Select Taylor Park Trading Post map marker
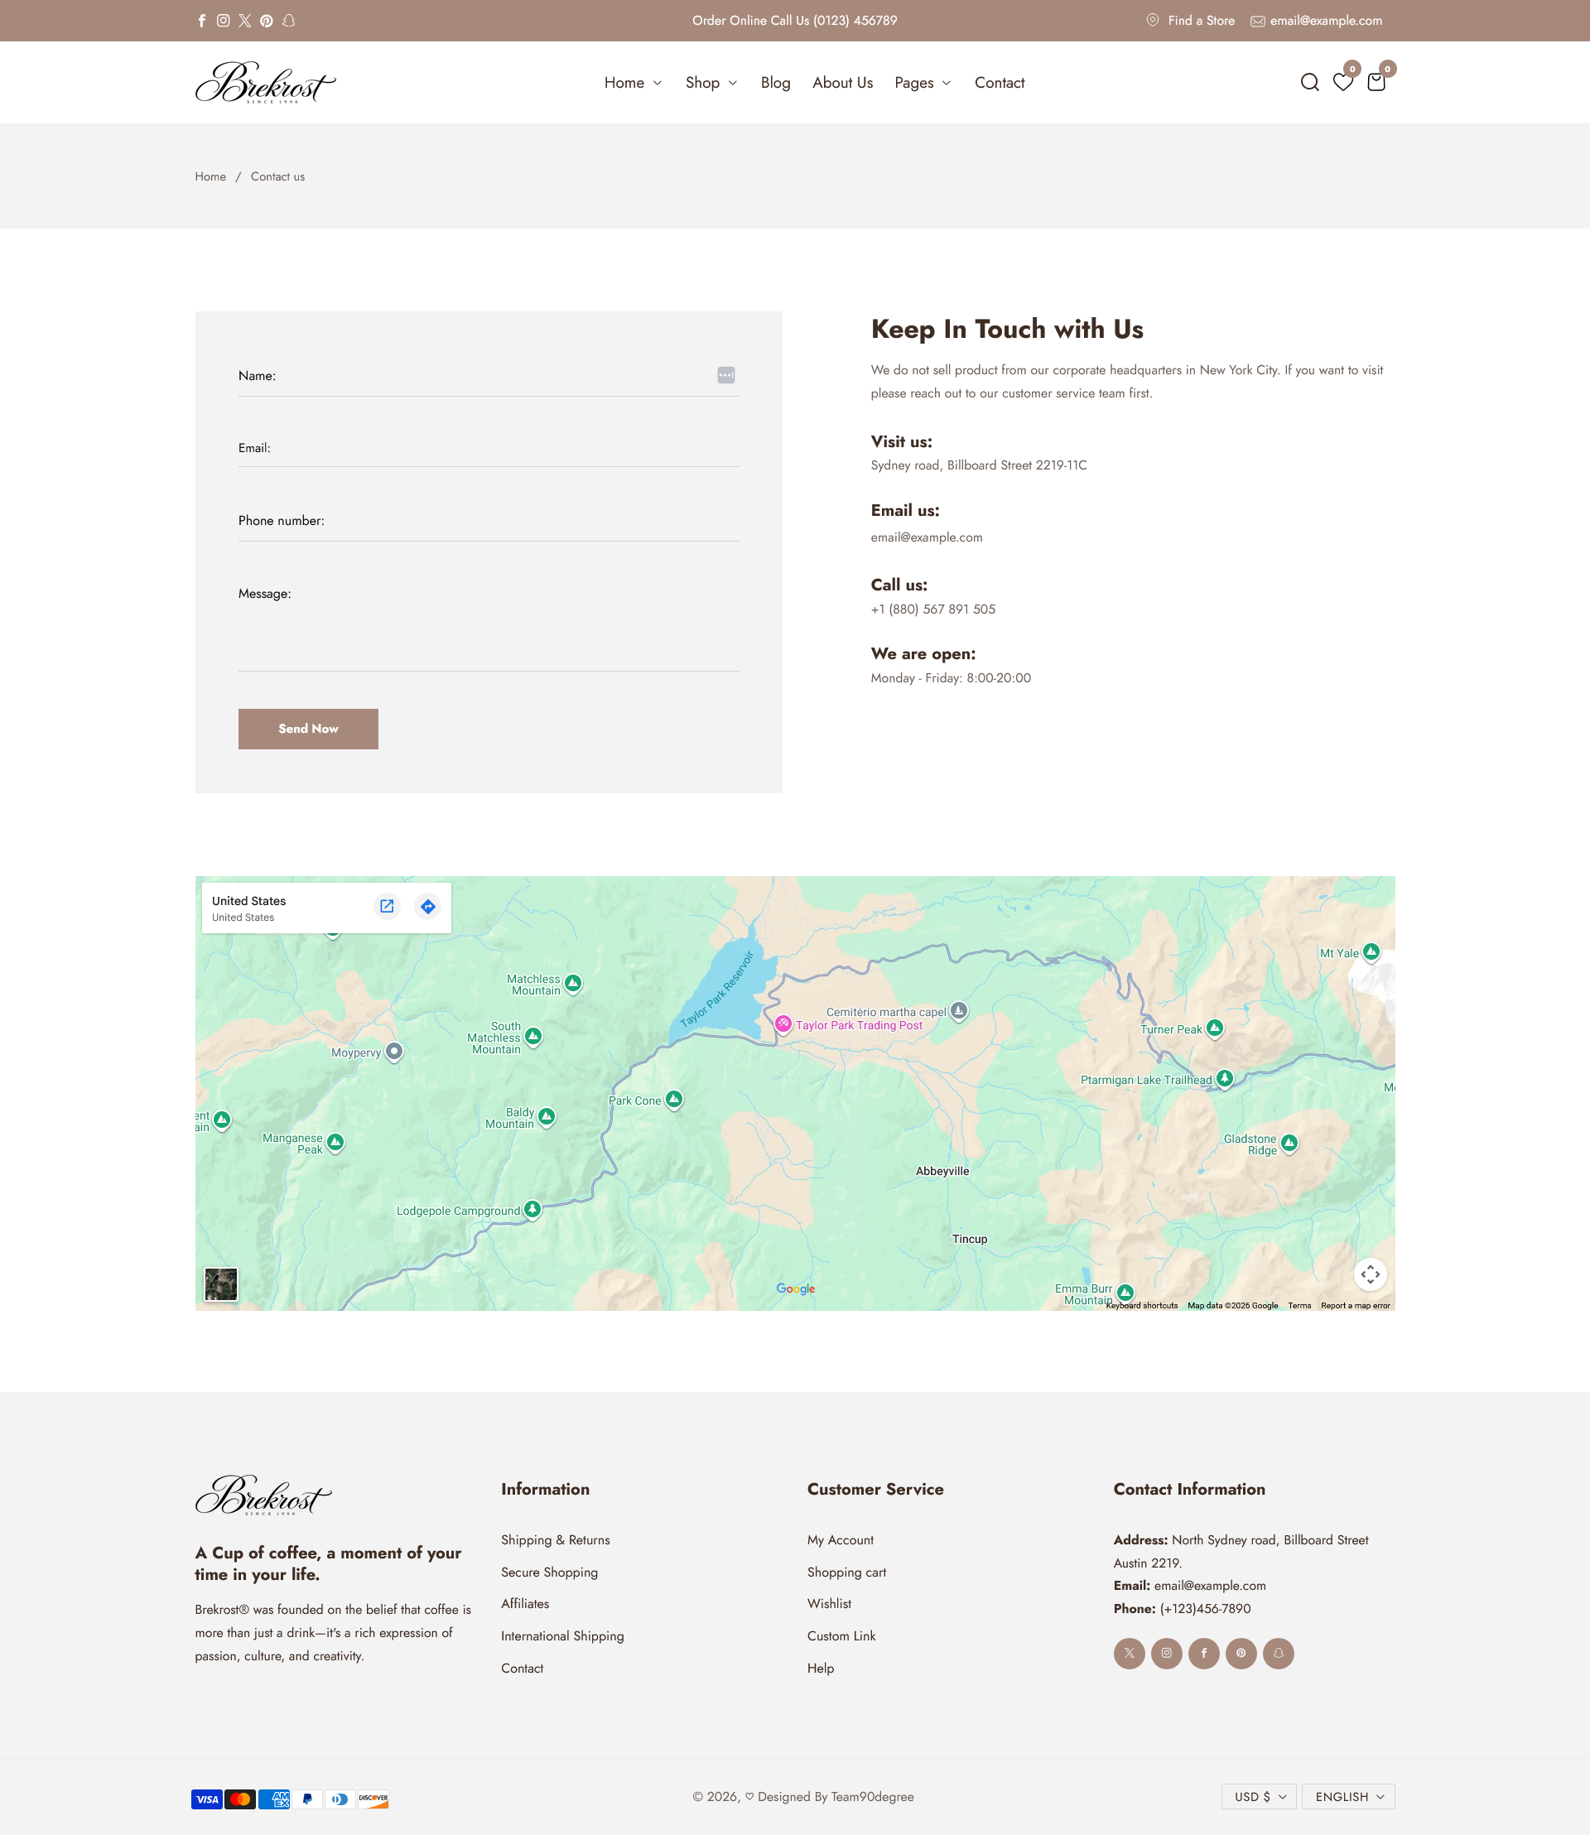This screenshot has width=1590, height=1835. point(783,1024)
